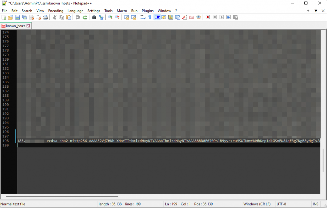The height and width of the screenshot is (208, 327).
Task: Open the Encoding menu
Action: 56,11
